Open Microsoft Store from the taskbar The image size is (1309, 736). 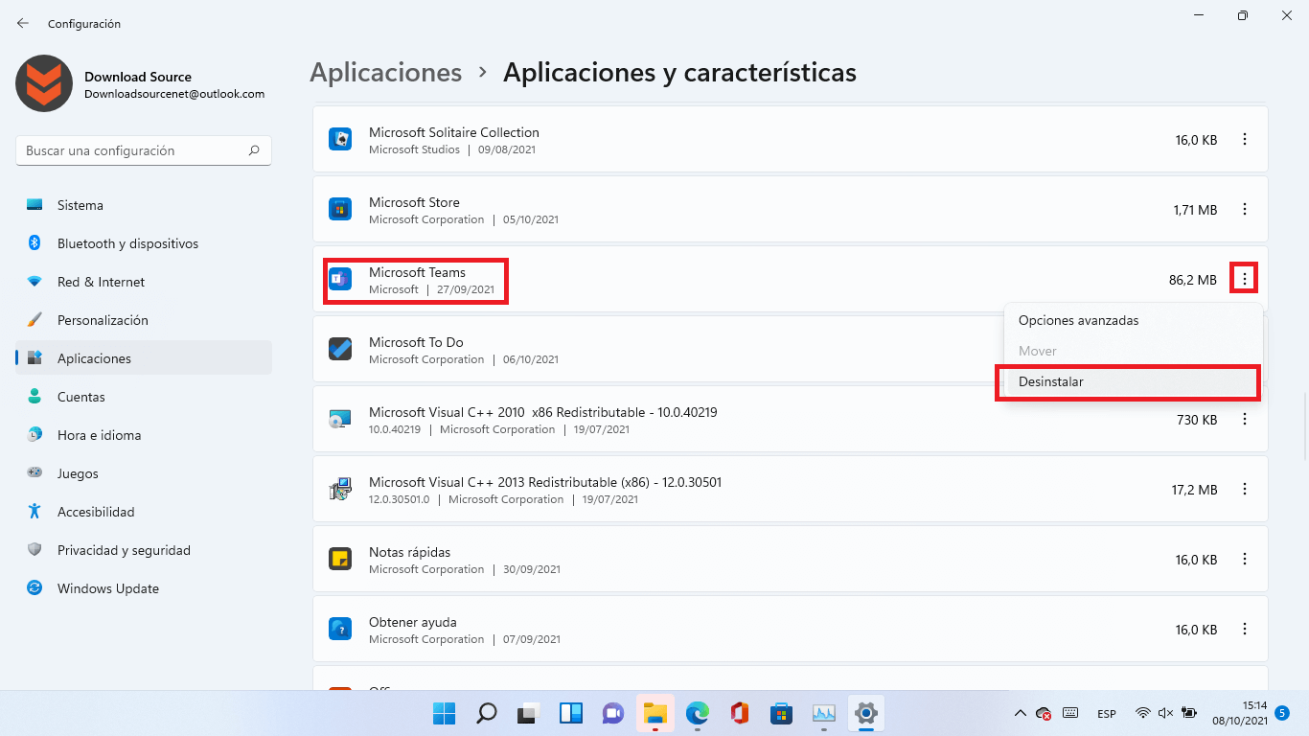click(782, 713)
